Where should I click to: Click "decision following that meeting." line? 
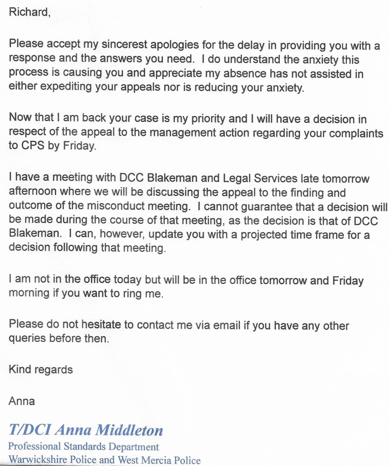coord(86,248)
